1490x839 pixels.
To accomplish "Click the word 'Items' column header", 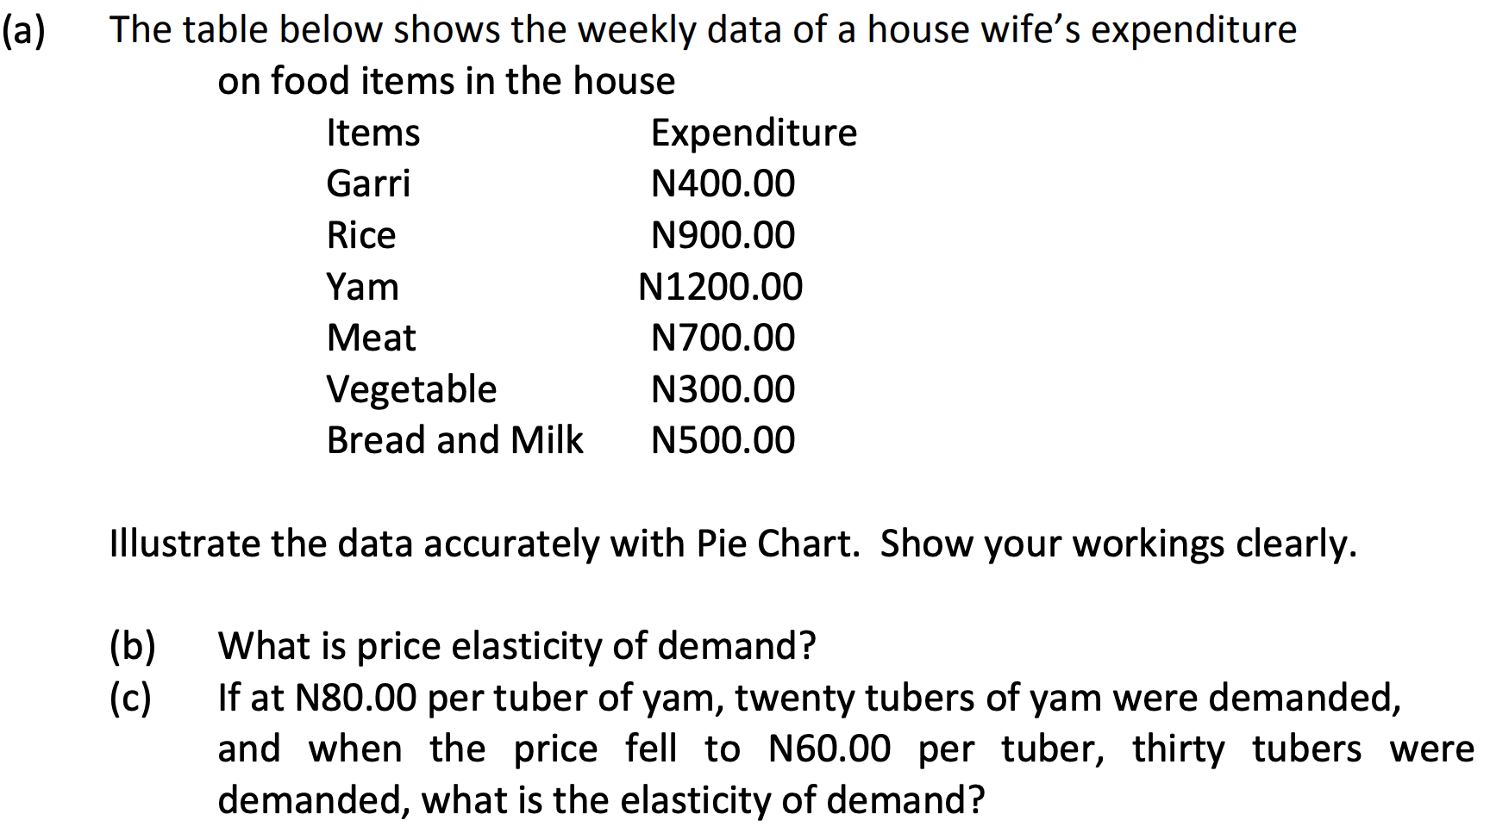I will pos(373,133).
